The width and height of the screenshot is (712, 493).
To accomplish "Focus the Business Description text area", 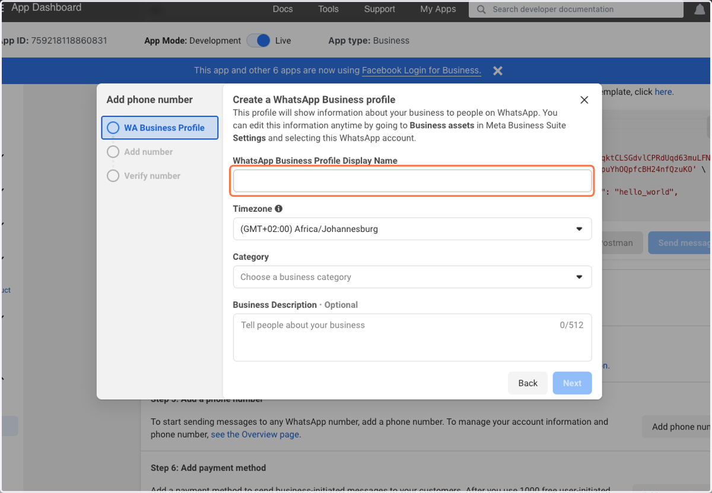I will pos(412,338).
